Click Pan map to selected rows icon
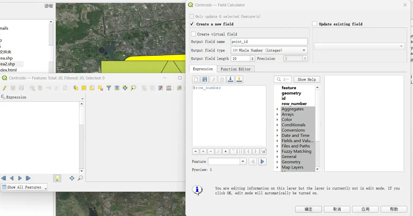This screenshot has width=413, height=216. point(125,88)
